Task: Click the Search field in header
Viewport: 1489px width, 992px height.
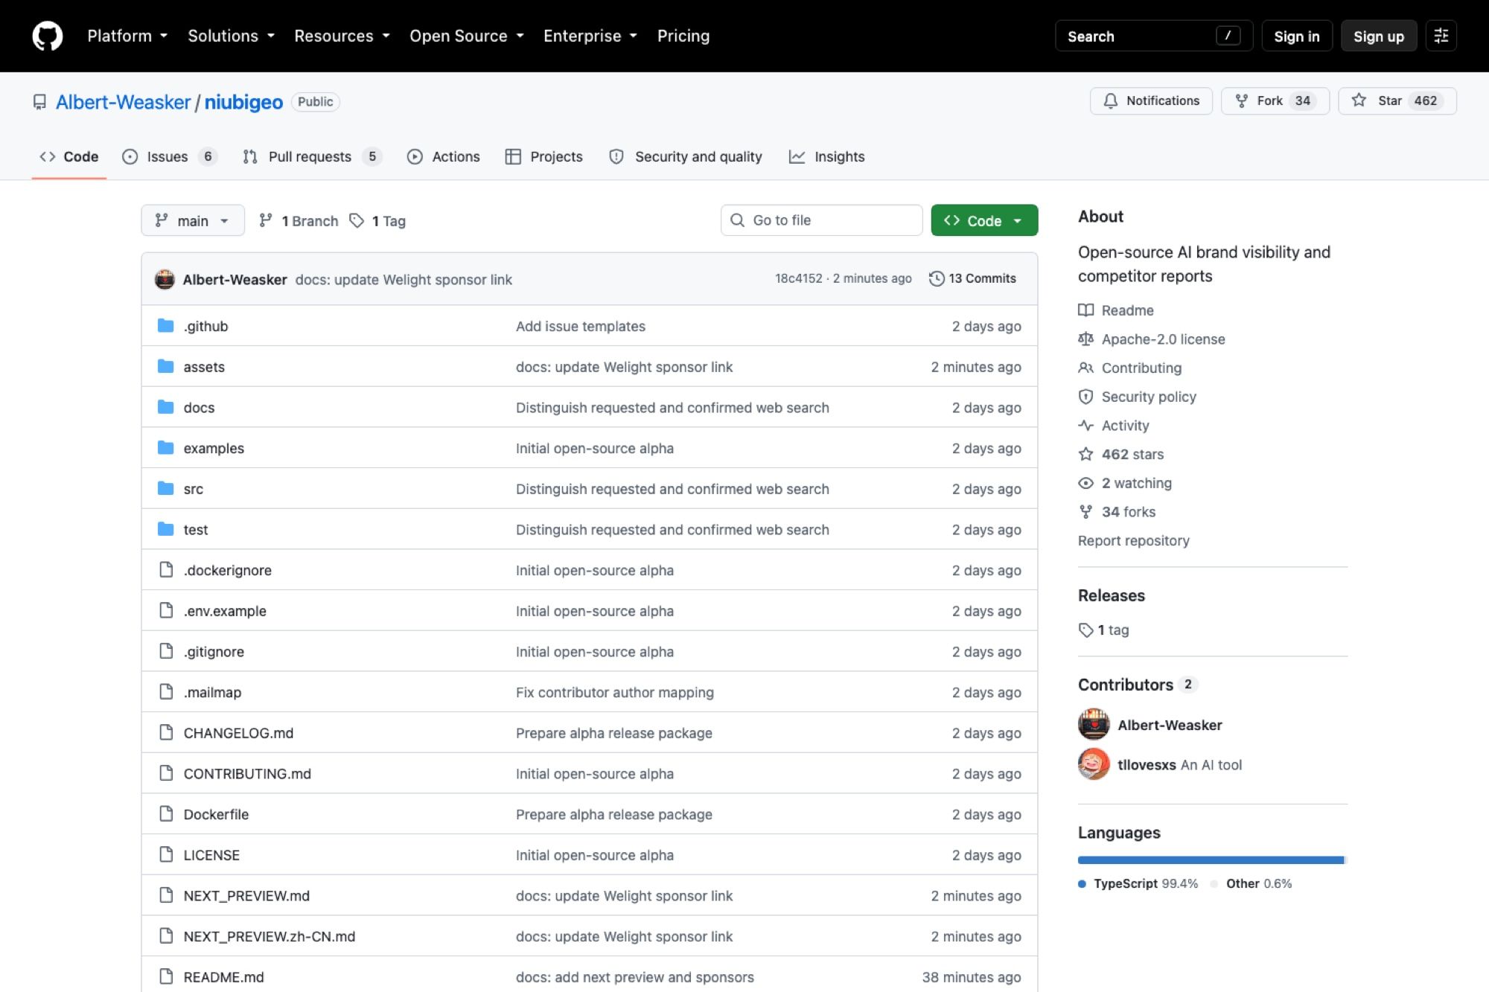Action: (x=1153, y=36)
